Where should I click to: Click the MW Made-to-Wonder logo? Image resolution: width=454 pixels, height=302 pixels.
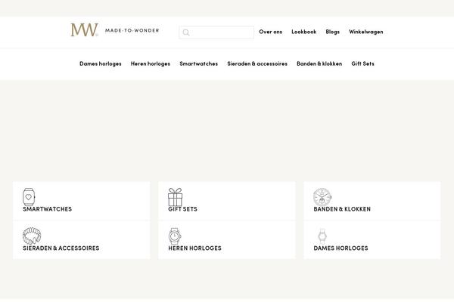pyautogui.click(x=115, y=31)
